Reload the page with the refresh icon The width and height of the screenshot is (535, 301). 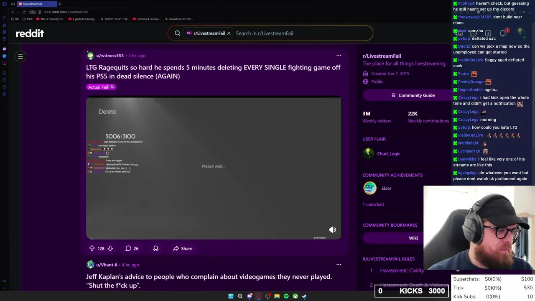point(24,12)
